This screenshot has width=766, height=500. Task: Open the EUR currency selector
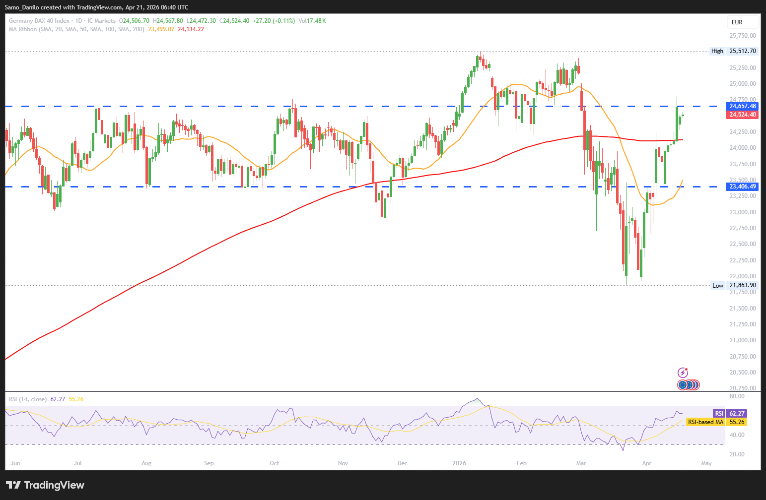(743, 22)
